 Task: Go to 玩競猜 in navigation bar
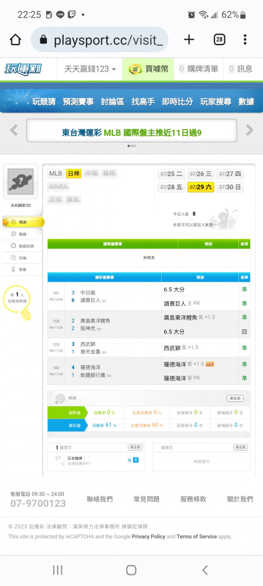pyautogui.click(x=44, y=101)
